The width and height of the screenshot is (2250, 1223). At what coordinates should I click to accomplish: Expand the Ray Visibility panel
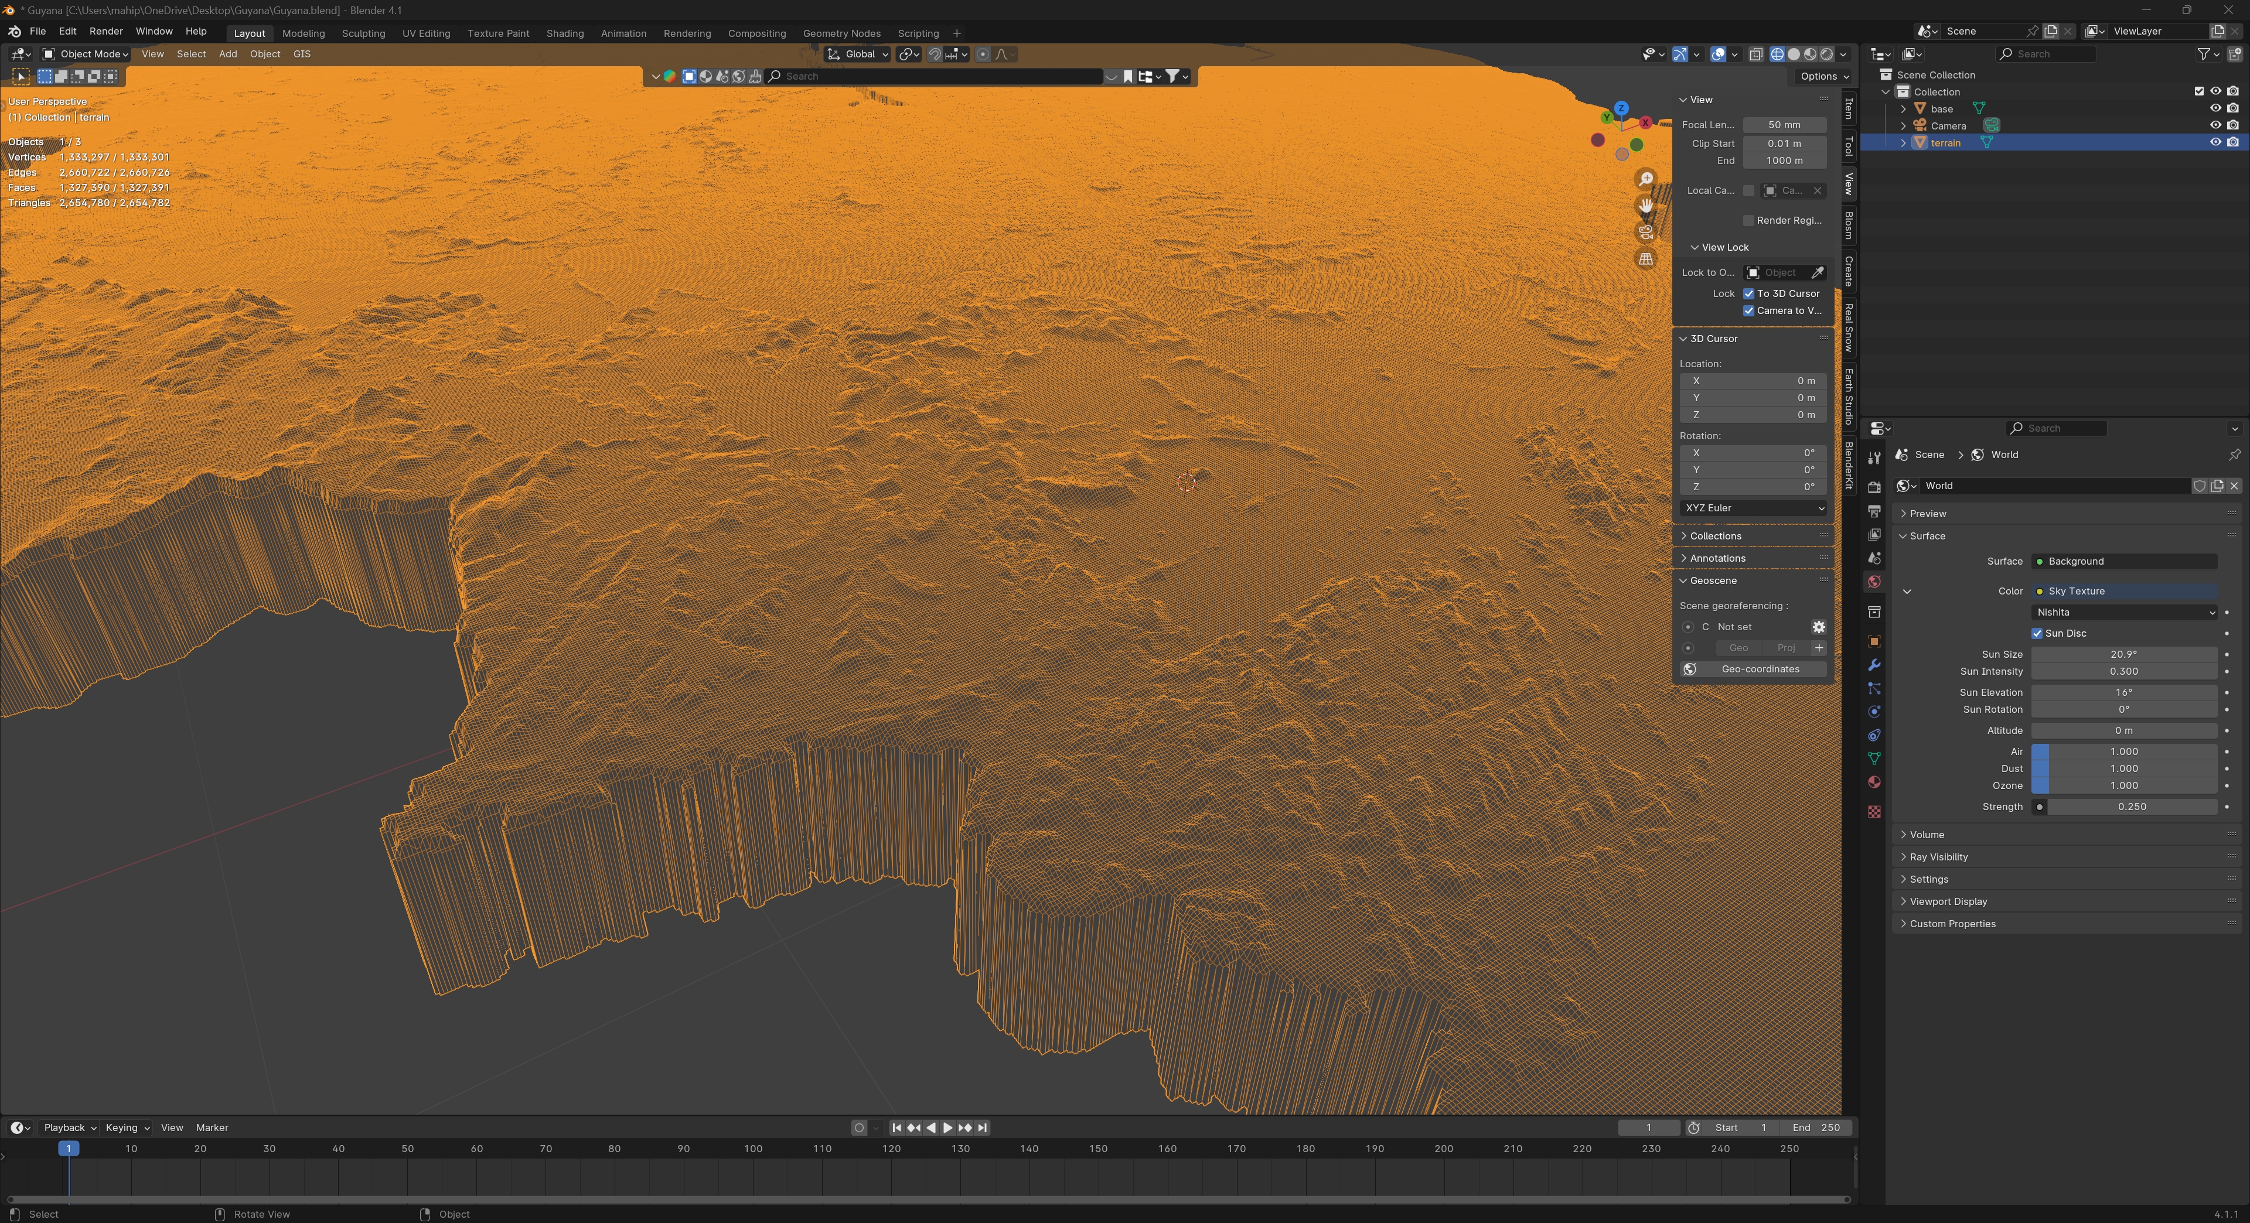pyautogui.click(x=1938, y=856)
